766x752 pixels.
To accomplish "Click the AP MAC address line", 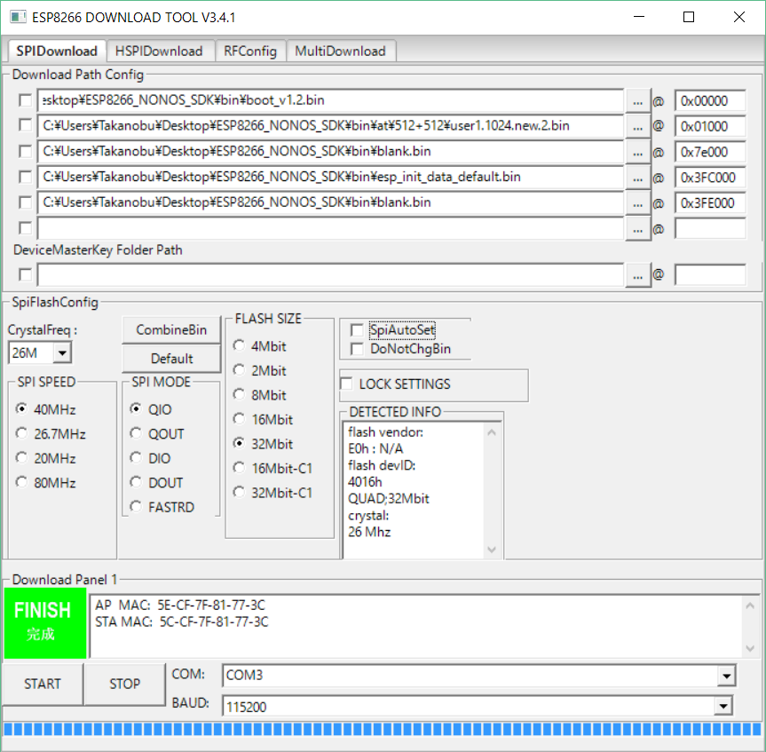I will (x=180, y=606).
